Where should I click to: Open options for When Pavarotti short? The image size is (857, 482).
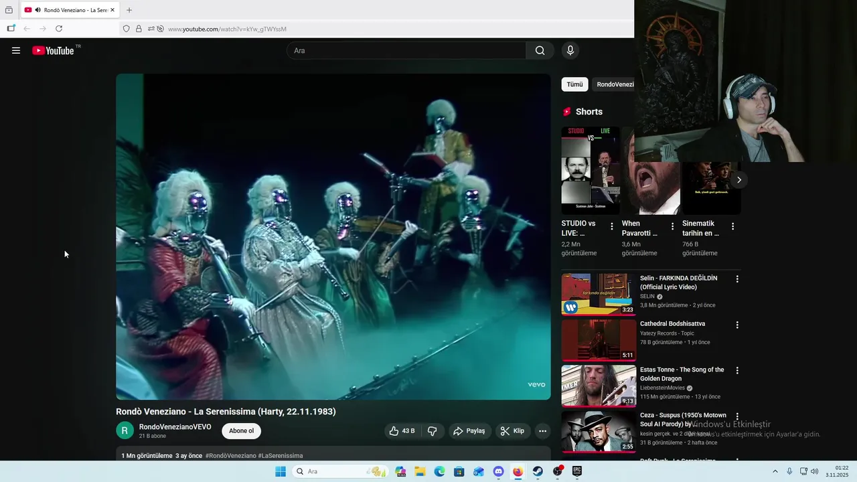click(x=672, y=226)
